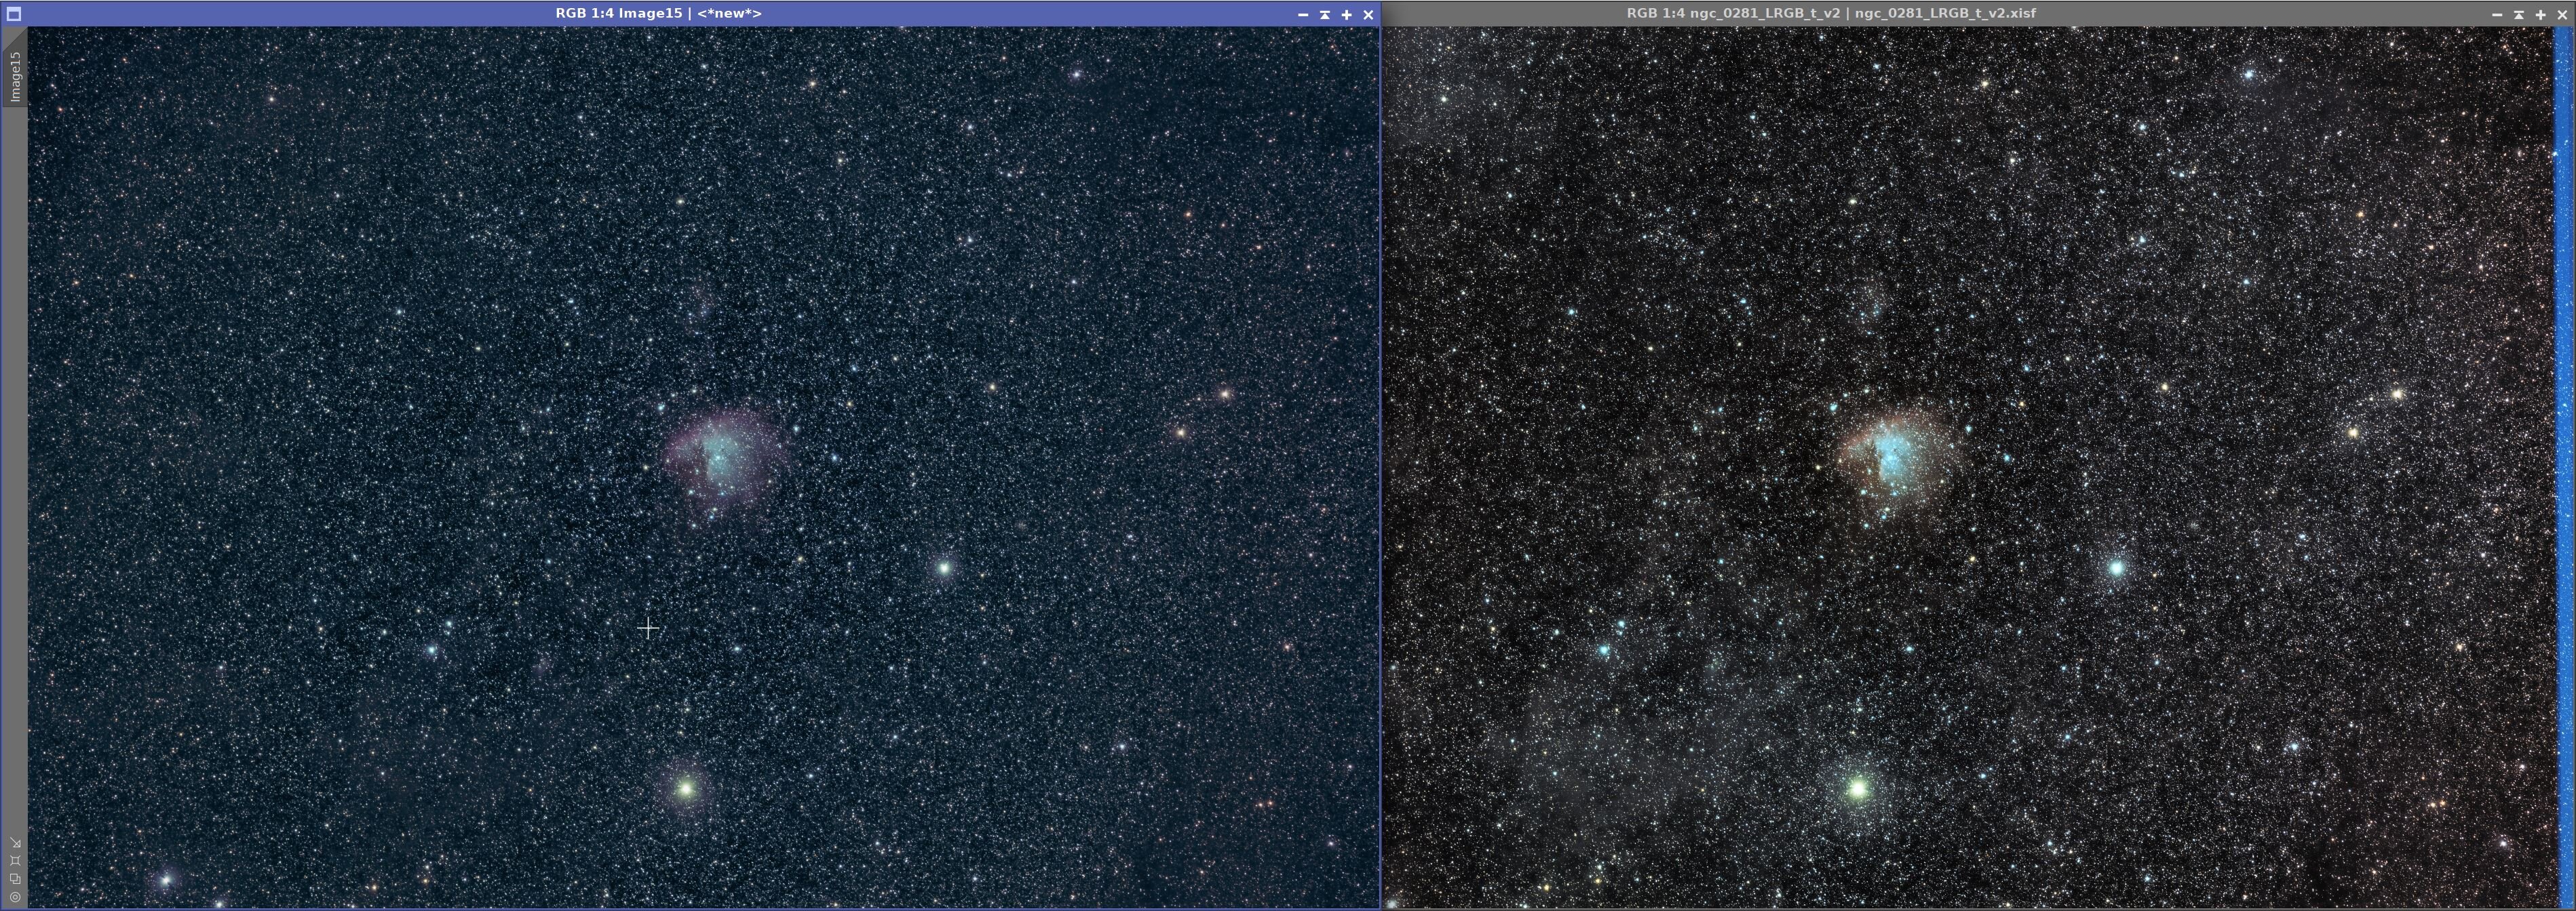The image size is (2576, 911).
Task: Minimize the Image15 window
Action: (1303, 14)
